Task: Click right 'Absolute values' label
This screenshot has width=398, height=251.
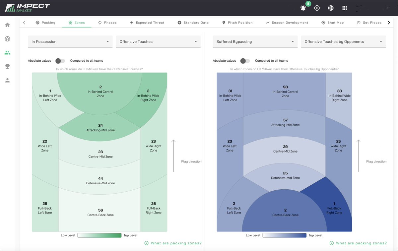Action: pyautogui.click(x=225, y=61)
